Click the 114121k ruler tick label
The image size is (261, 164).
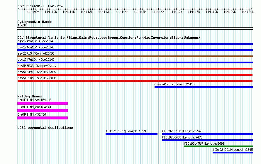pyautogui.click(x=248, y=12)
